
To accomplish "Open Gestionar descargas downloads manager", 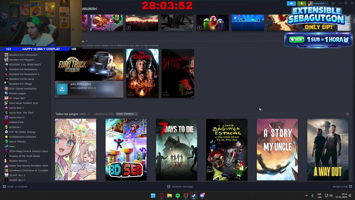I will coord(180,187).
